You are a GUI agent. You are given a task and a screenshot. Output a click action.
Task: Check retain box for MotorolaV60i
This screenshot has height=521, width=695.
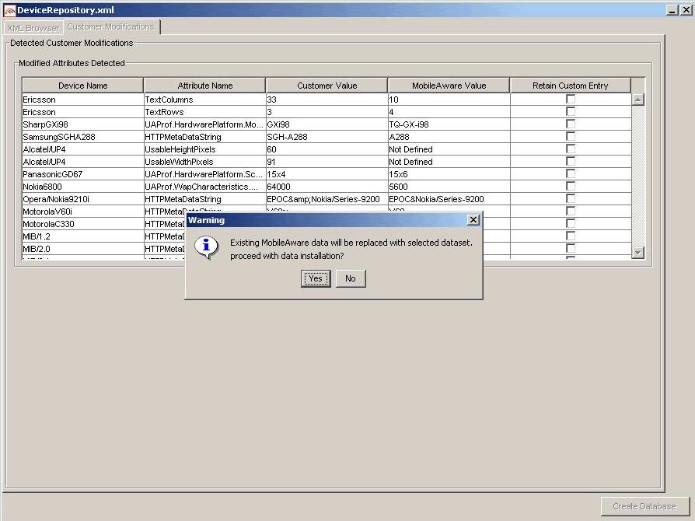point(571,211)
